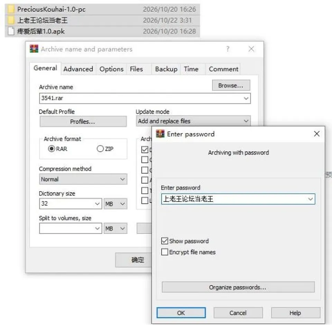This screenshot has height=325, width=332.
Task: Close the Archive name and parameters dialog
Action: (251, 49)
